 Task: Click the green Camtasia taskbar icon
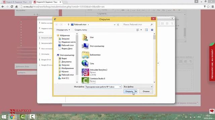tap(23, 117)
